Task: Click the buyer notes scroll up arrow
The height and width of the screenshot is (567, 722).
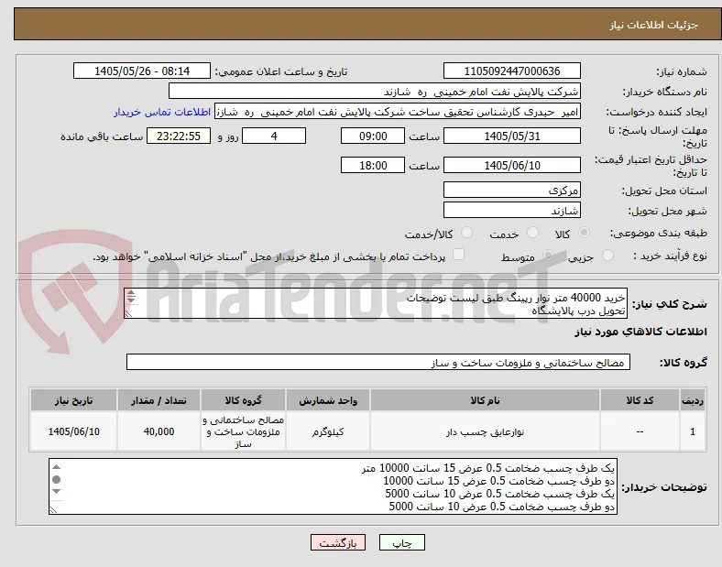Action: pyautogui.click(x=56, y=467)
